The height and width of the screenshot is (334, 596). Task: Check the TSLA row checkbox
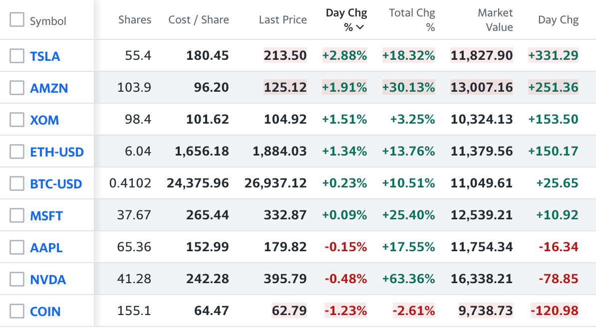click(x=17, y=56)
